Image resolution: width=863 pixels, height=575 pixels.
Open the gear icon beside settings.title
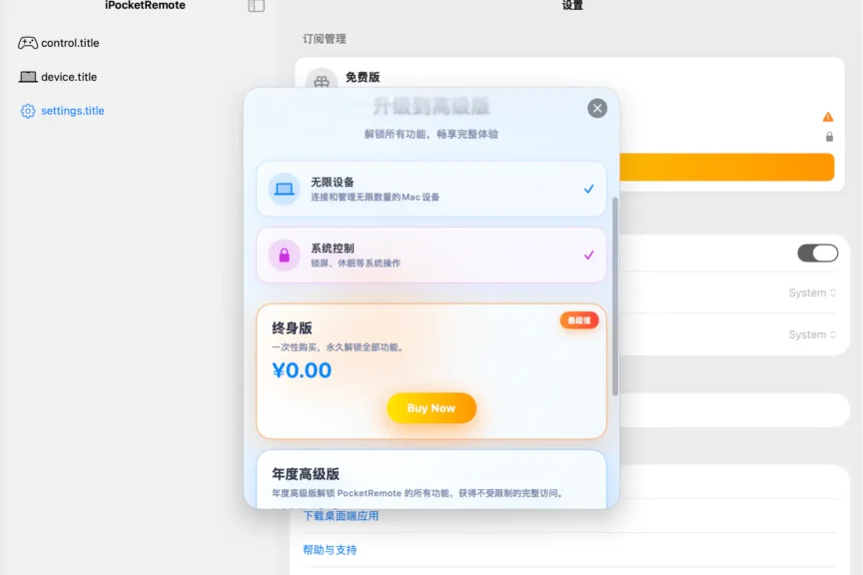coord(26,111)
